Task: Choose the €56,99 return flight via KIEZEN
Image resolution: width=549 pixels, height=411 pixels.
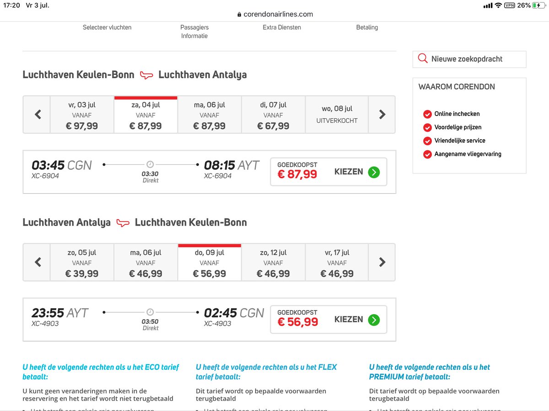Action: (x=328, y=320)
